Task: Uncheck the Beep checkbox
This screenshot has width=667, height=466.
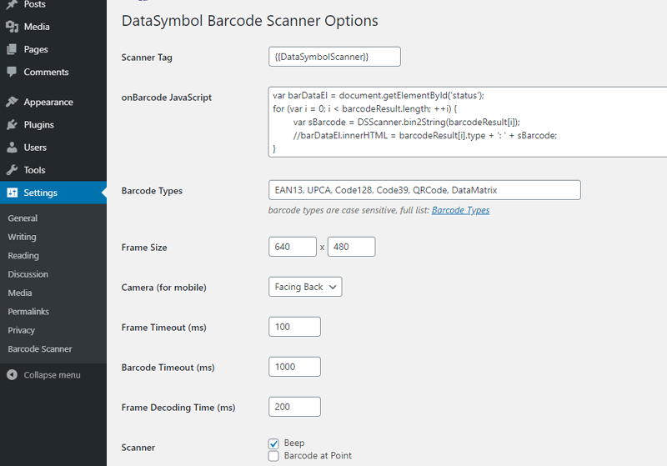Action: pyautogui.click(x=273, y=443)
